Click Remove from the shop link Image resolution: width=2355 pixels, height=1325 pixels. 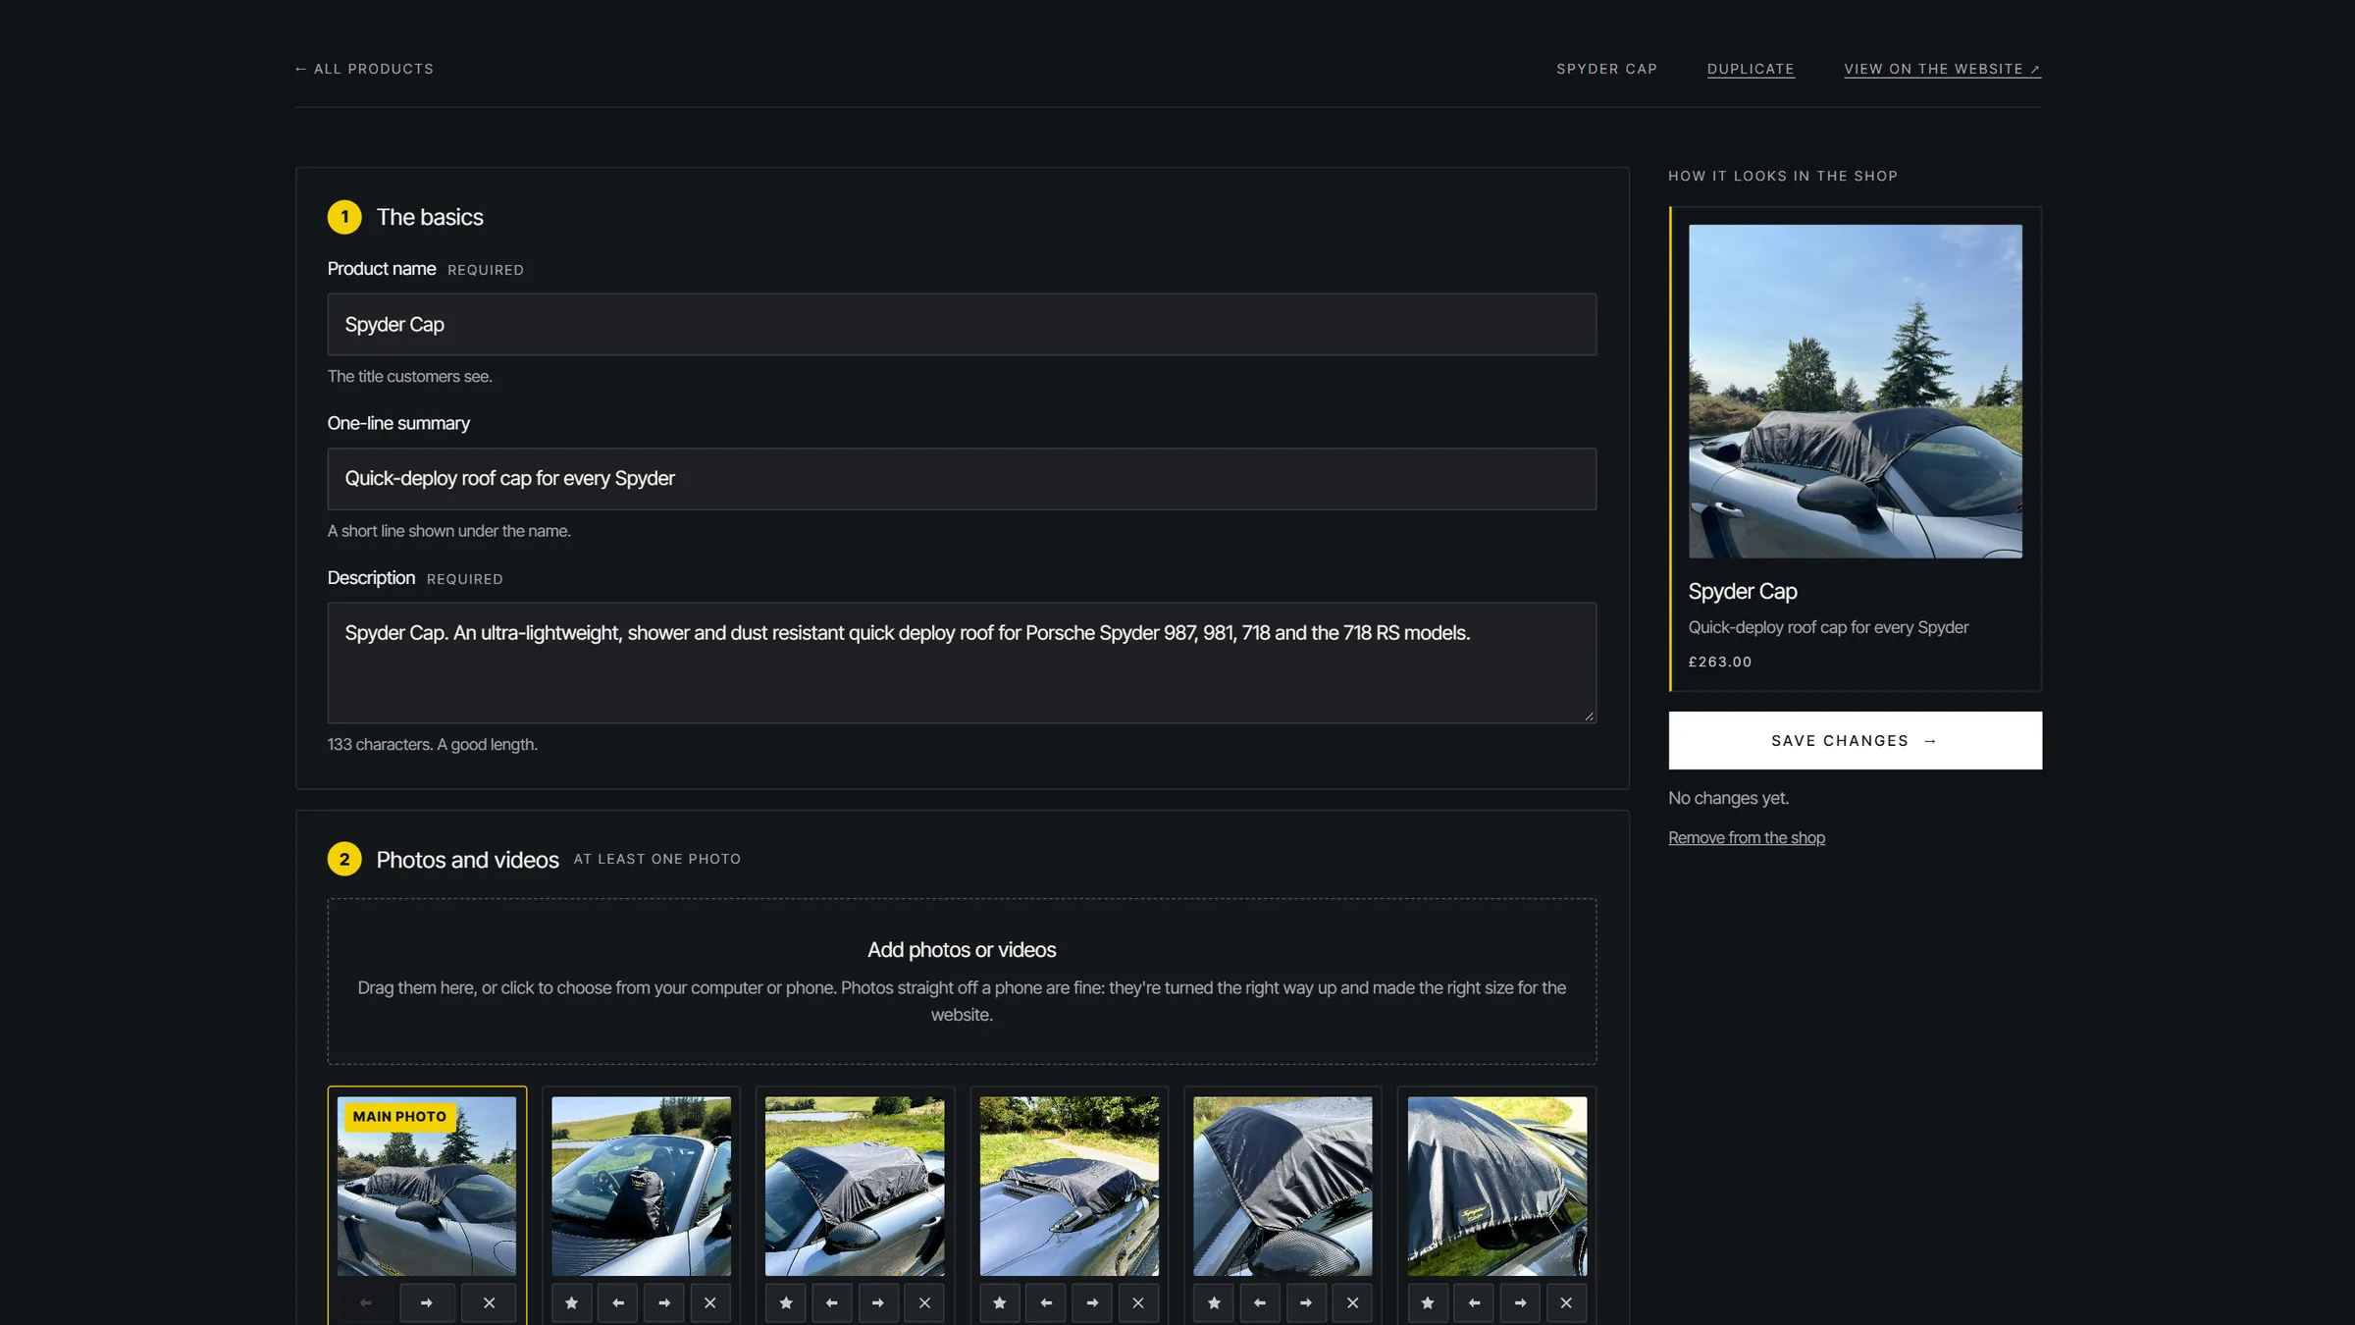[x=1747, y=837]
